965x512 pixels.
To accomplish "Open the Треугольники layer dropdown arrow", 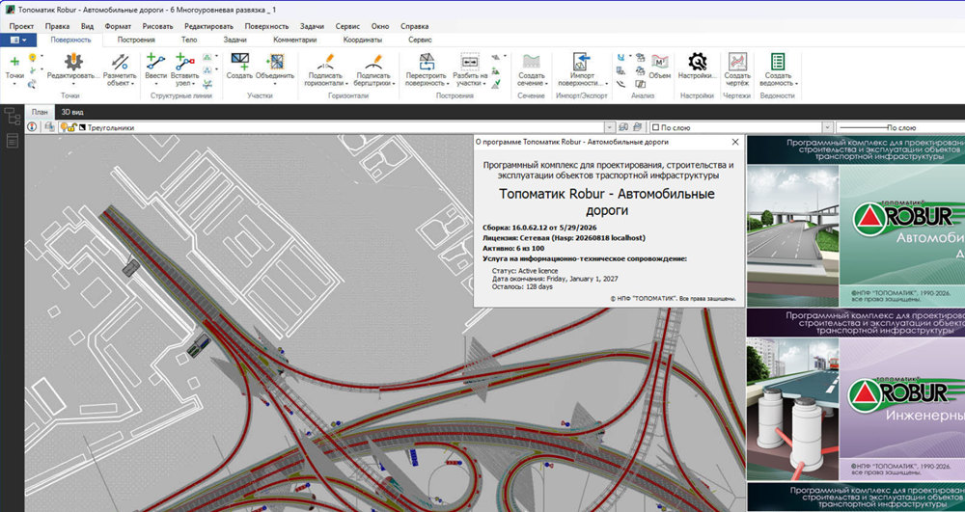I will point(610,127).
